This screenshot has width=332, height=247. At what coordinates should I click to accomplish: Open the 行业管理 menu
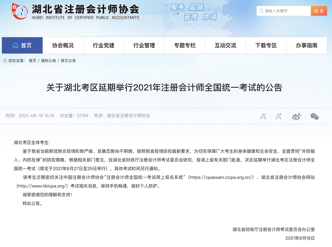coord(144,45)
